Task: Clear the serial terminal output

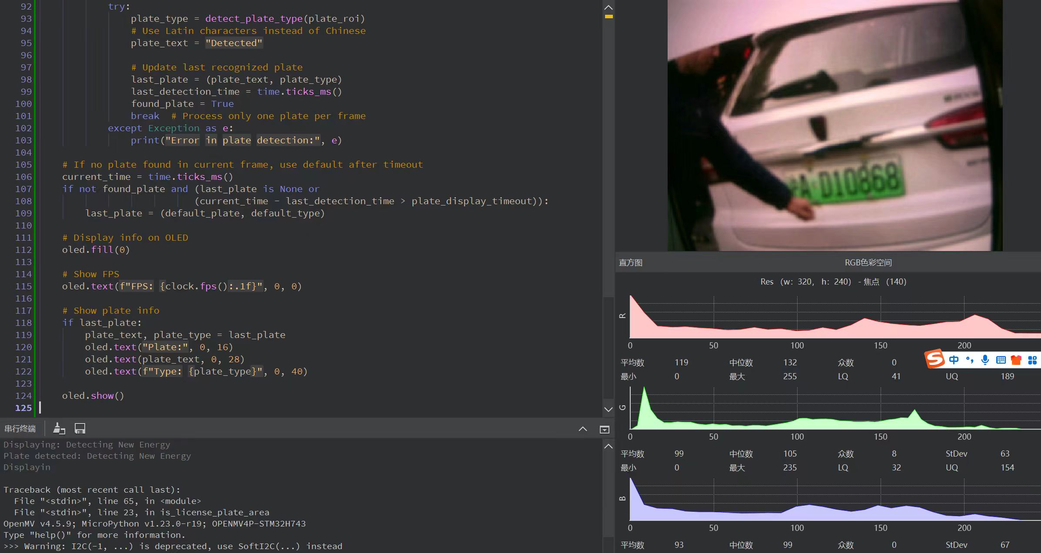Action: 59,429
